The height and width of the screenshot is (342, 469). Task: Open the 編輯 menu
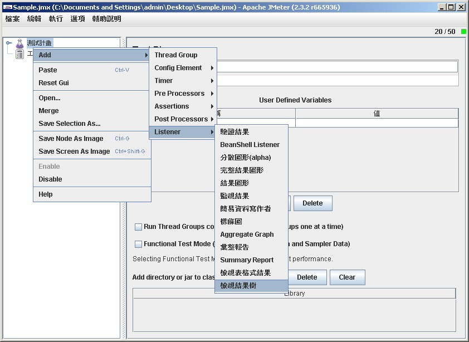(x=34, y=19)
